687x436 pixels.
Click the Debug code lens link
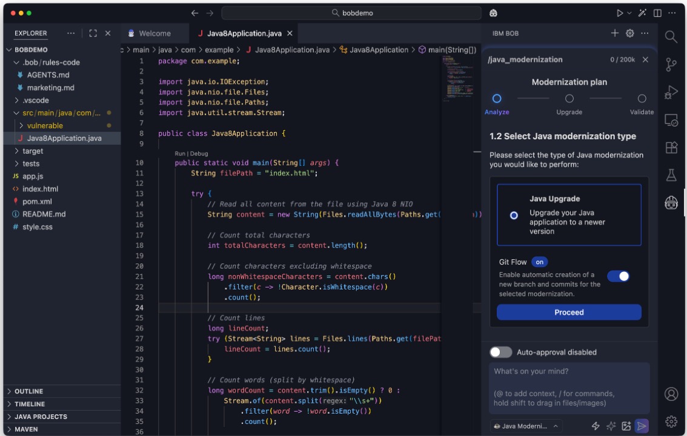(199, 154)
